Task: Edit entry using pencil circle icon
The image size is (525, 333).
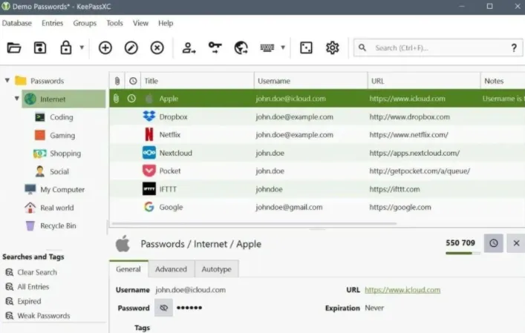Action: coord(131,47)
